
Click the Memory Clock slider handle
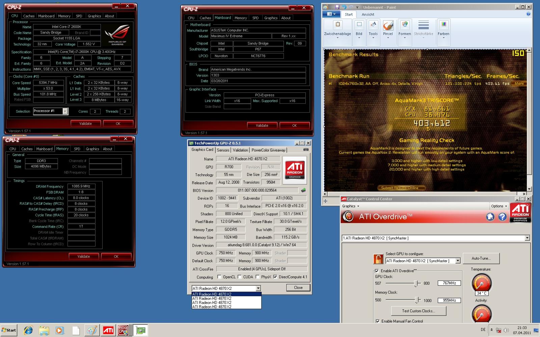pyautogui.click(x=417, y=300)
